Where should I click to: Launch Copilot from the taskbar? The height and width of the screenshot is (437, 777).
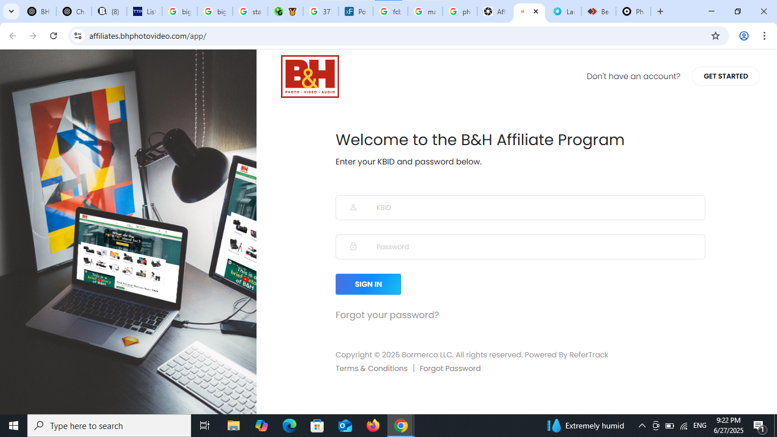click(x=262, y=426)
